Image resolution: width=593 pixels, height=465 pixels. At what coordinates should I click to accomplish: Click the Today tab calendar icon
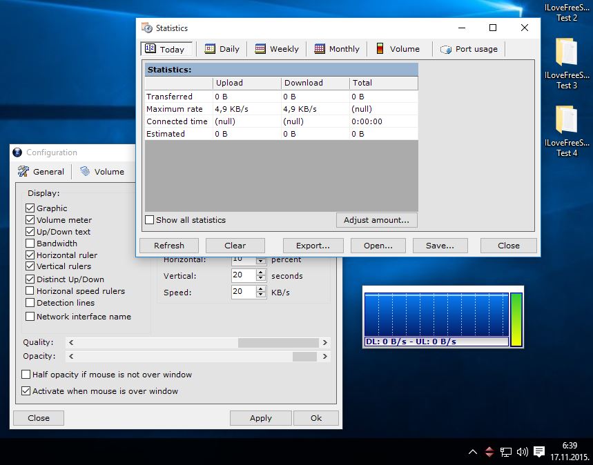[x=150, y=49]
